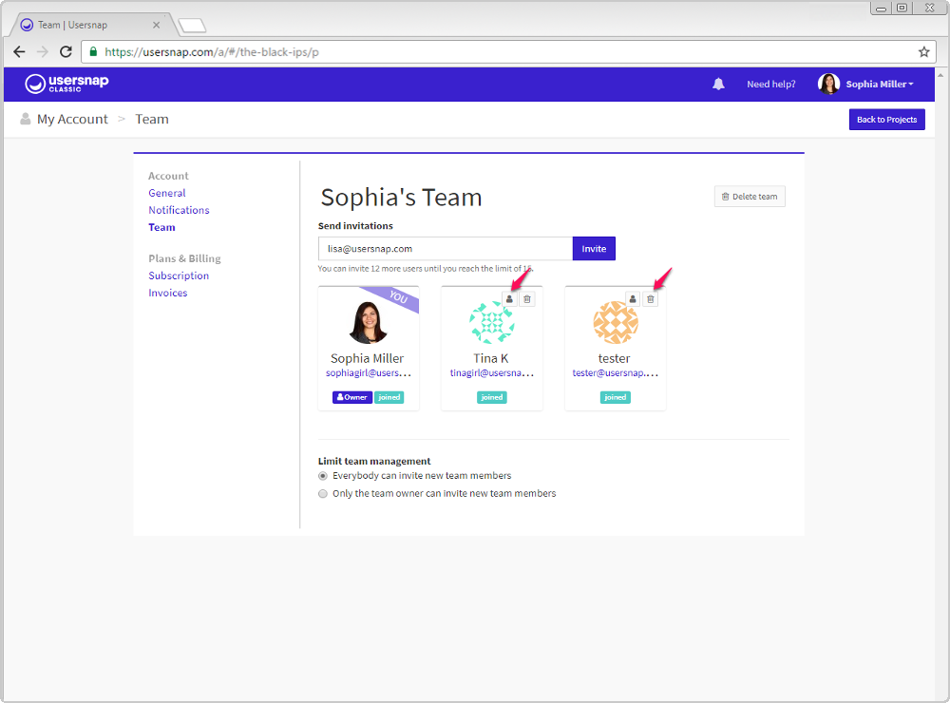The width and height of the screenshot is (950, 703).
Task: Click the invitation email input field
Action: (446, 249)
